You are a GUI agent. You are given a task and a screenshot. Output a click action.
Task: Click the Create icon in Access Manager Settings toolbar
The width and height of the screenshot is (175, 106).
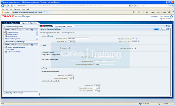click(x=21, y=45)
